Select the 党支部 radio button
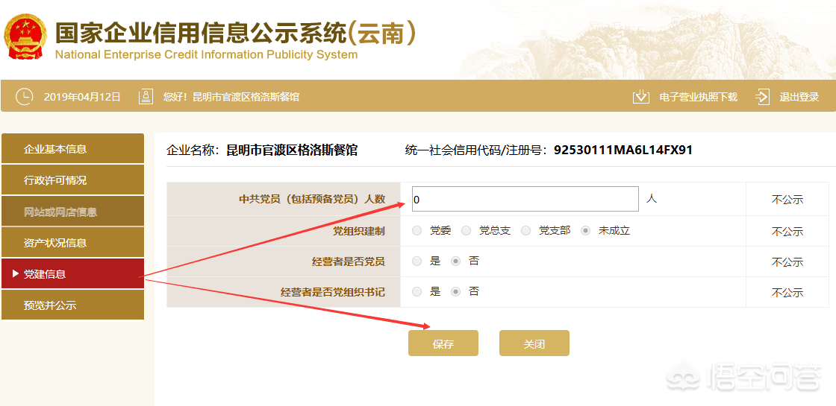 coord(525,231)
